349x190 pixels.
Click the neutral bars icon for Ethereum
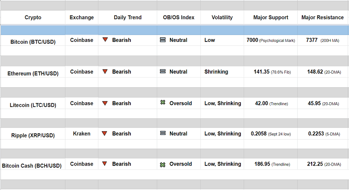pos(163,72)
